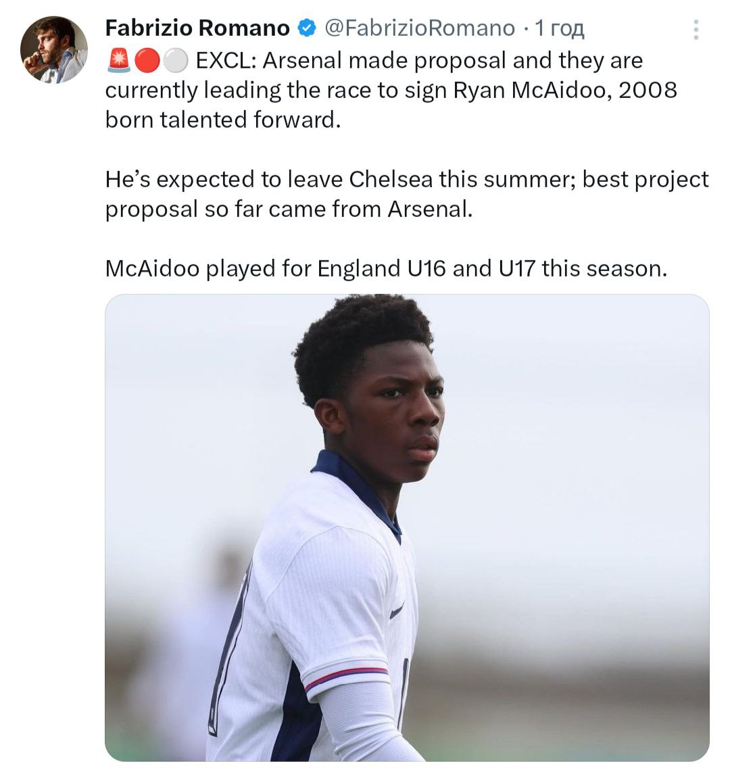
Task: Open Fabrizio Romano's profile picture
Action: click(x=54, y=50)
